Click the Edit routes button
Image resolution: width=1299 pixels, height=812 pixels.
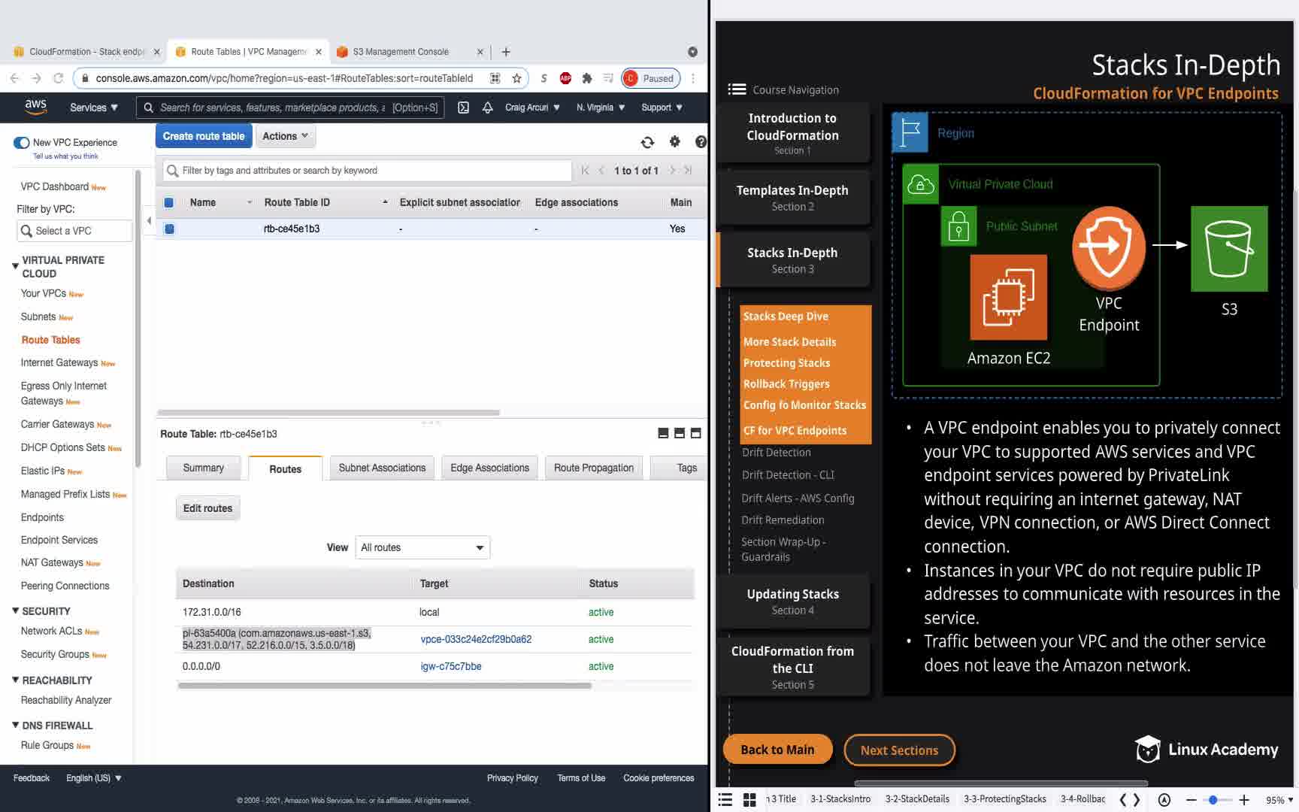coord(208,508)
